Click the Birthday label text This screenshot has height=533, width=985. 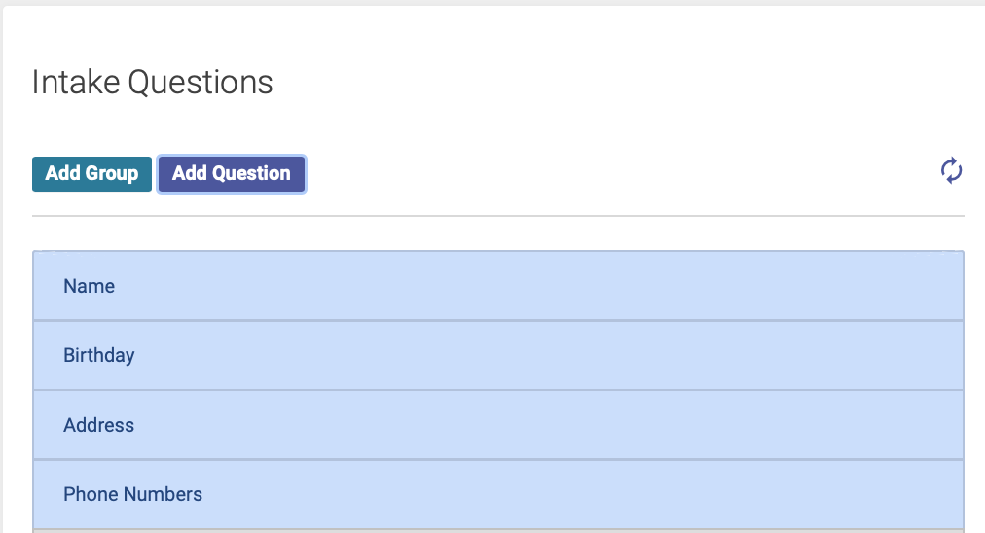click(x=99, y=355)
